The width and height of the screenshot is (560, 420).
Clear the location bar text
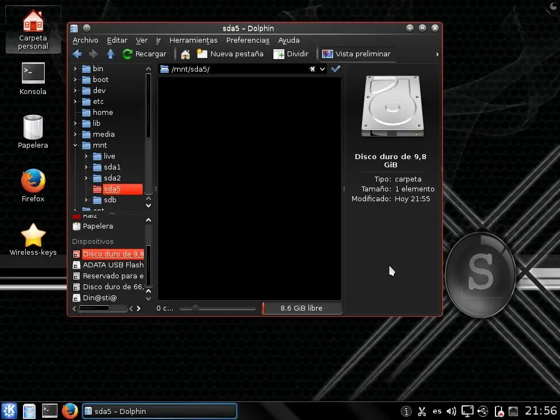pos(312,69)
